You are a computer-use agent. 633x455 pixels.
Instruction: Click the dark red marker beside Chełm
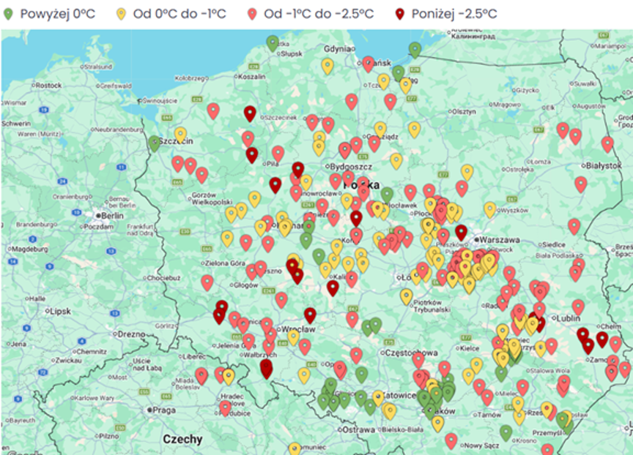point(602,339)
